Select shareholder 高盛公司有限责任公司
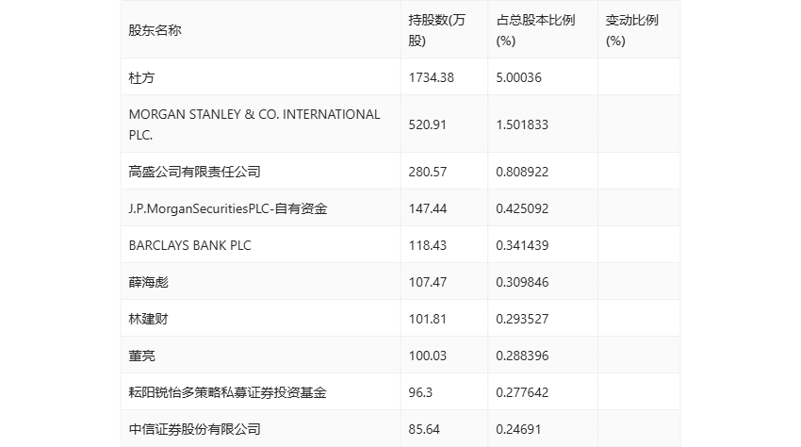 (195, 172)
